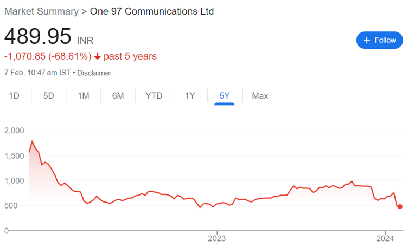Image resolution: width=408 pixels, height=247 pixels.
Task: Click the red current-price dot on chart
Action: tap(400, 206)
